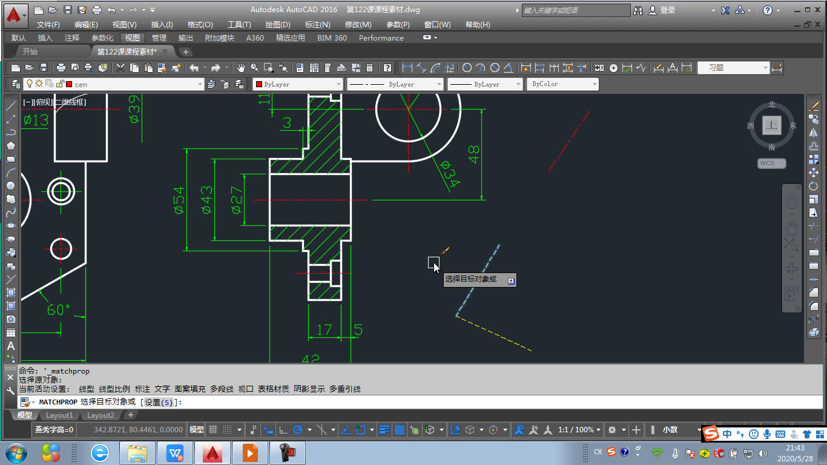827x465 pixels.
Task: Toggle snap mode in status bar
Action: (228, 430)
